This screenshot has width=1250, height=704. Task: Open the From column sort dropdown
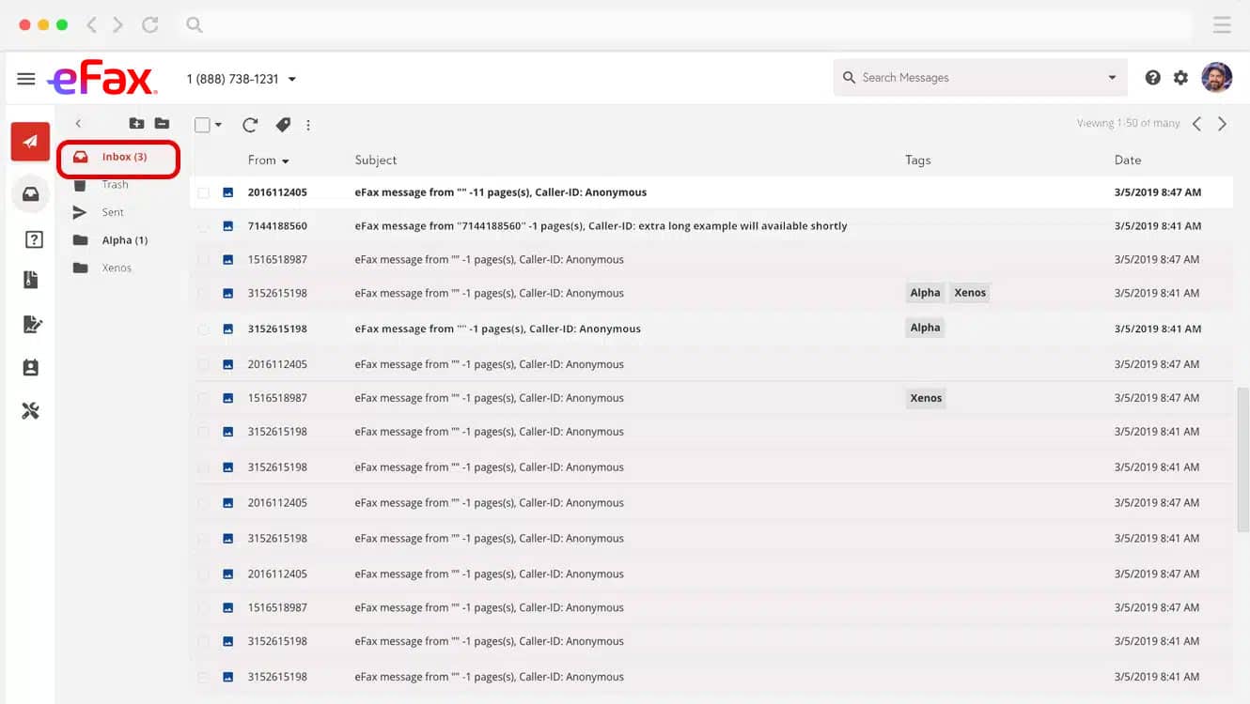[x=288, y=160]
